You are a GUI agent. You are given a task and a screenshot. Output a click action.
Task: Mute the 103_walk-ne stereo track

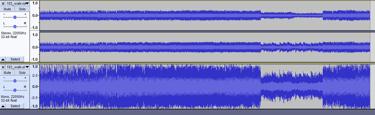(7, 9)
